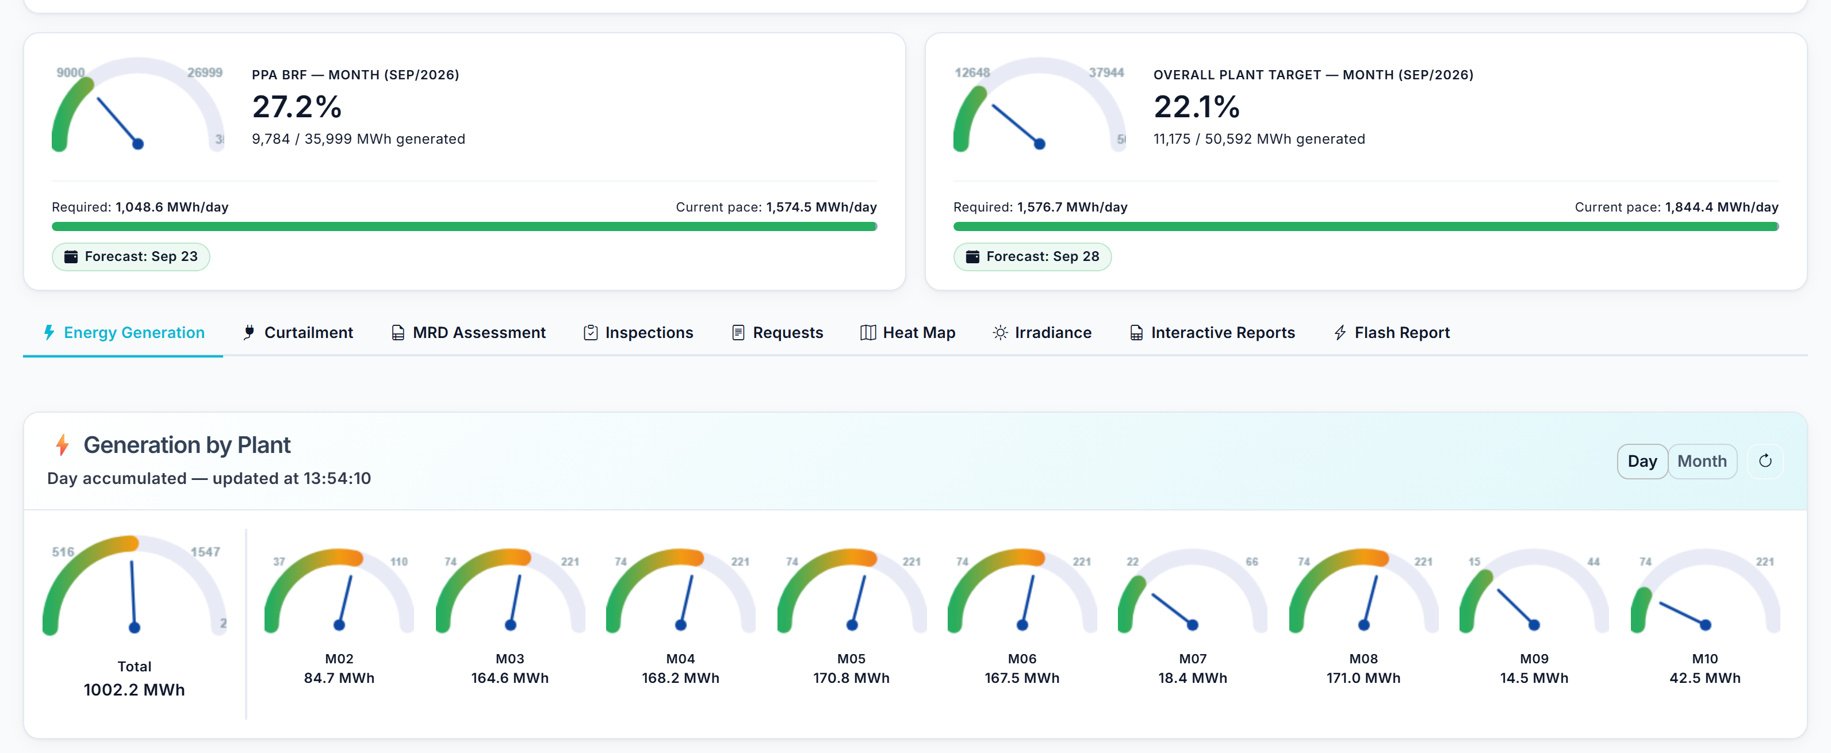Click the Forecast: Sep 23 badge

click(131, 256)
